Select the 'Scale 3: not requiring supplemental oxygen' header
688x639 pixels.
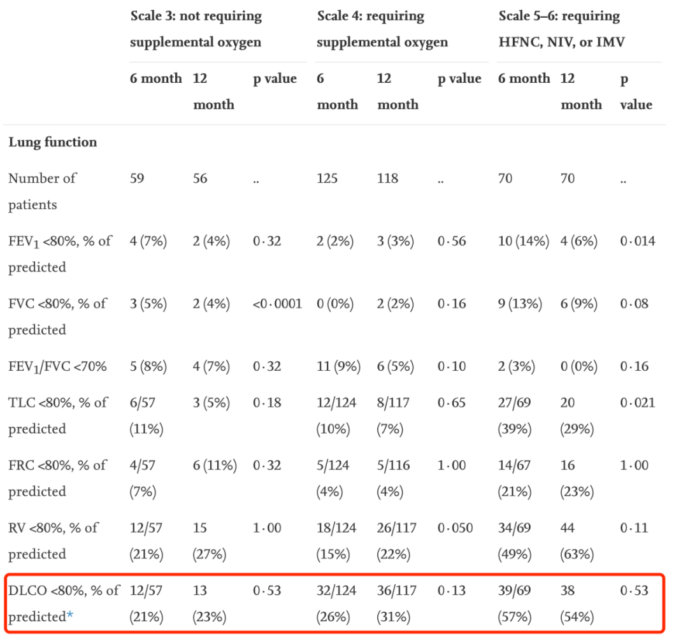point(196,29)
